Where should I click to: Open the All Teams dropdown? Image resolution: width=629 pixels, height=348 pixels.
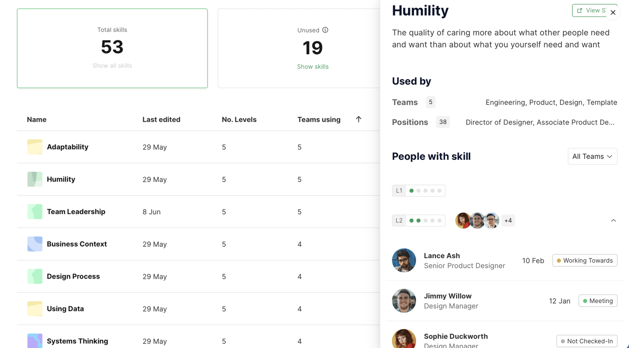pos(592,156)
